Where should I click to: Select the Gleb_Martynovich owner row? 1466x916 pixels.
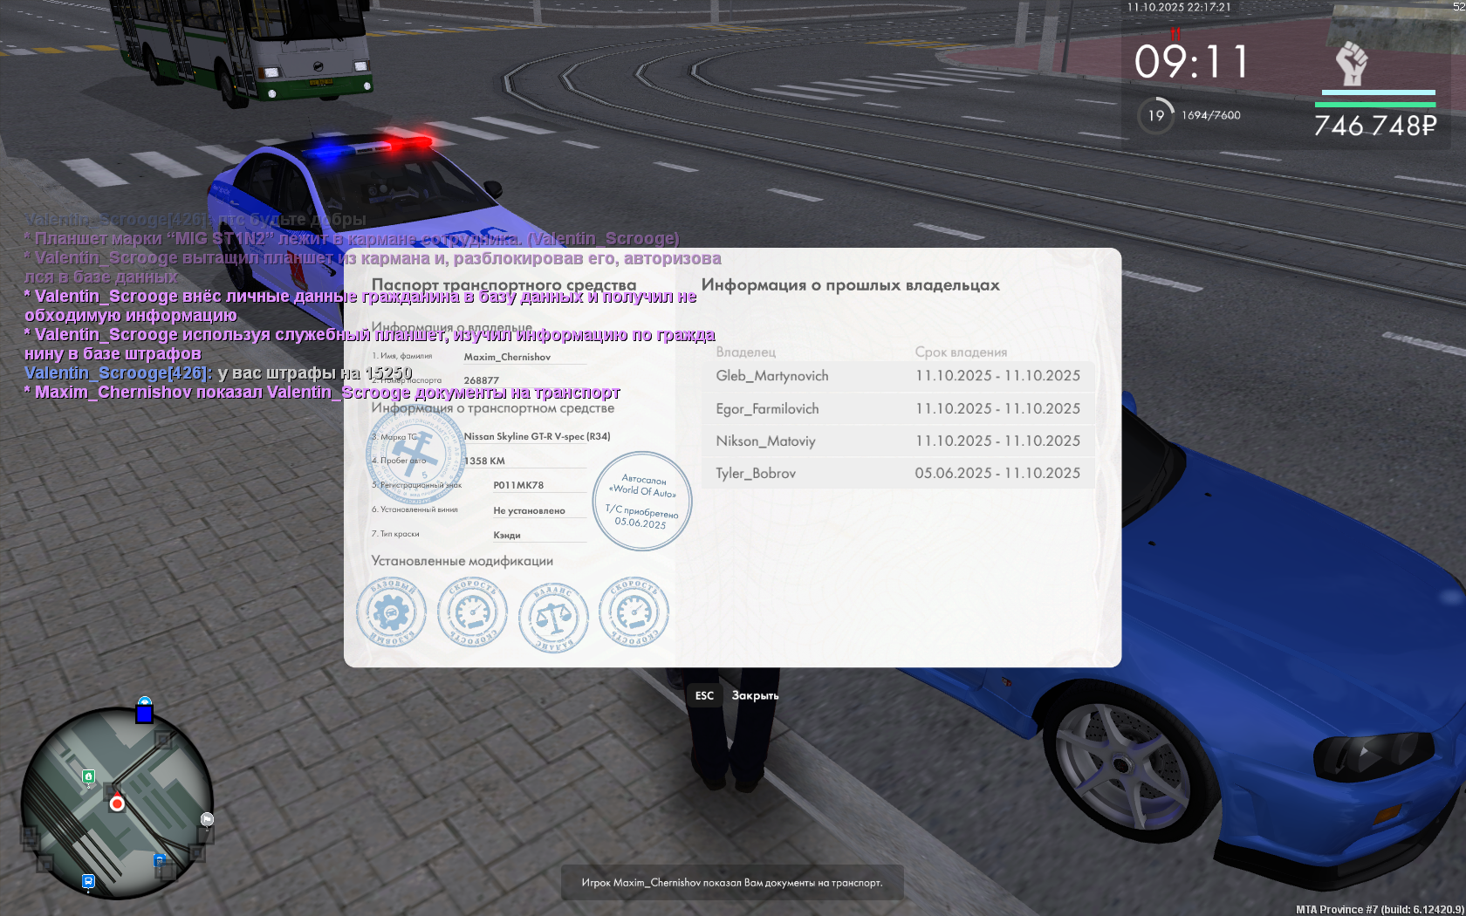[x=898, y=376]
